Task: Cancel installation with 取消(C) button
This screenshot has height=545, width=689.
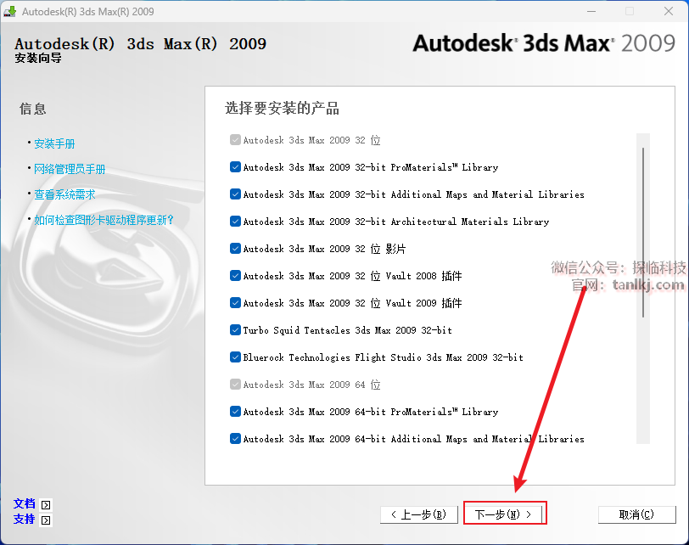Action: click(x=636, y=514)
